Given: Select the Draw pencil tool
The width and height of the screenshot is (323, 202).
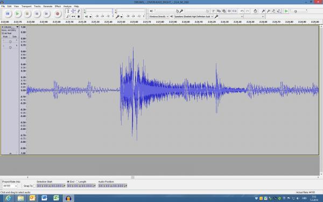Looking at the screenshot, I should point(79,11).
